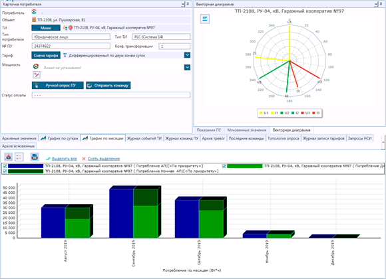Image resolution: width=386 pixels, height=279 pixels.
Task: Click the green U2 legend marker
Action: (x=282, y=113)
